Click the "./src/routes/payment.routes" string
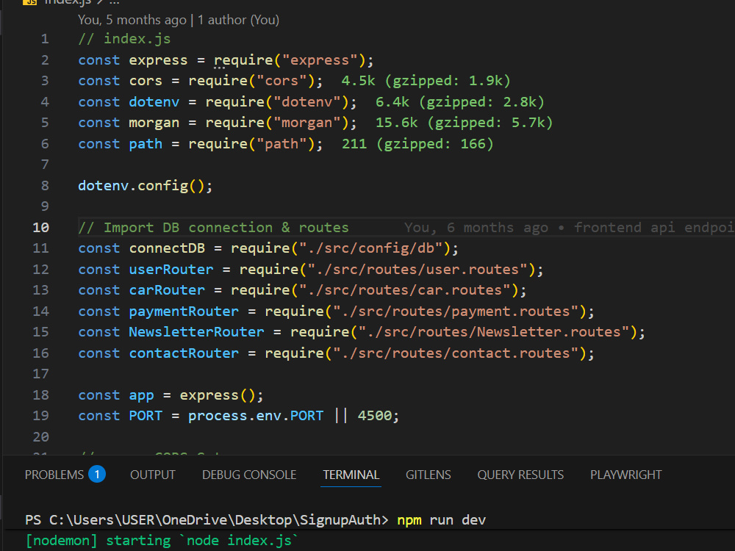This screenshot has width=735, height=551. coord(456,311)
